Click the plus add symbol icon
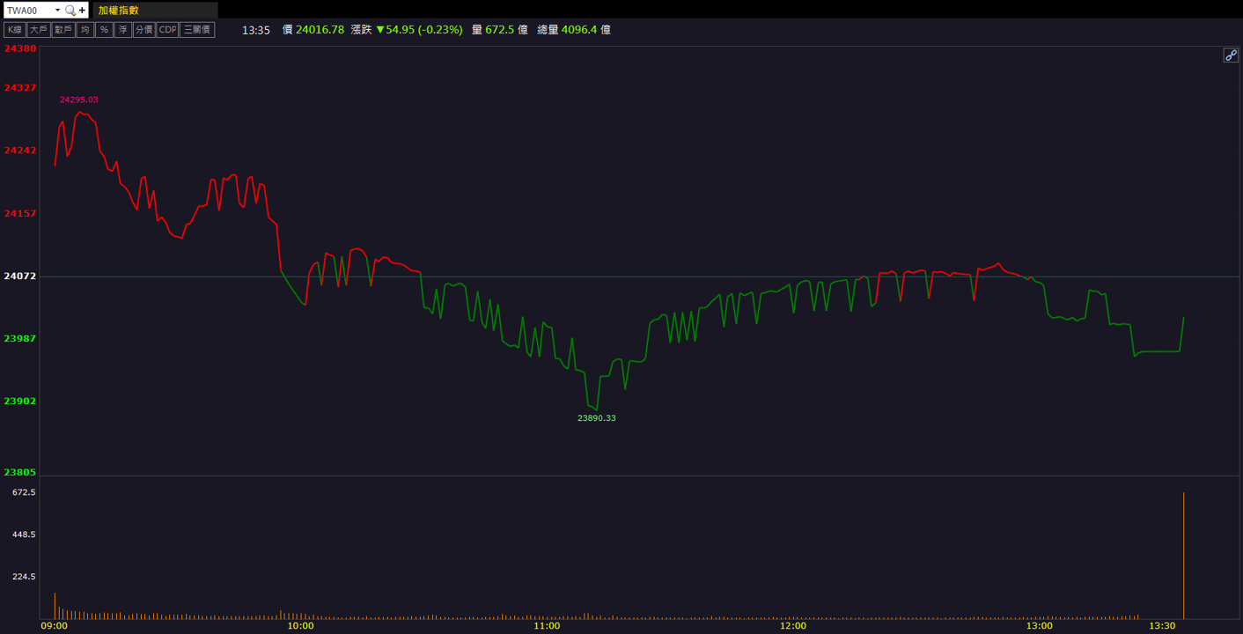 [83, 11]
